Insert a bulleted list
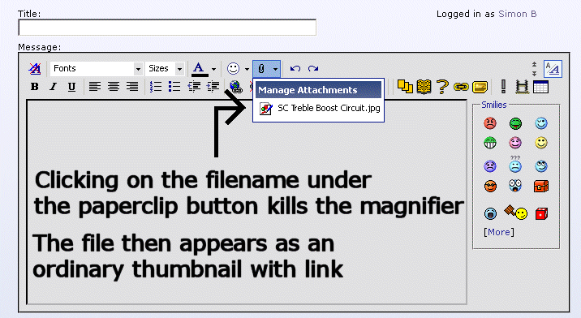The height and width of the screenshot is (318, 581). (x=174, y=87)
